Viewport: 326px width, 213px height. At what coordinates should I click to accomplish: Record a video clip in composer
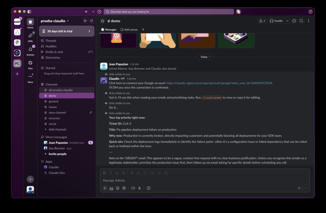pos(133,188)
